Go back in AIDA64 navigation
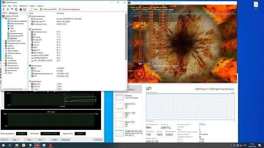Image resolution: width=264 pixels, height=148 pixels. point(4,9)
